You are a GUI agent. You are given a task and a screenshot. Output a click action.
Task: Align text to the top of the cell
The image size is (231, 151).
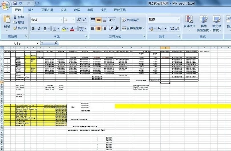pyautogui.click(x=93, y=20)
